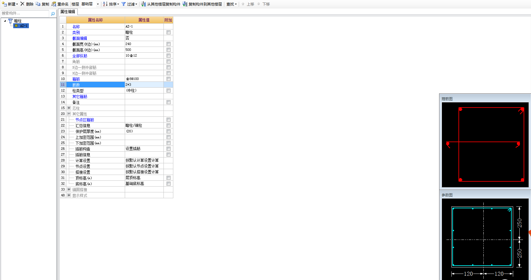Toggle the 插筋构造 row checkbox
The height and width of the screenshot is (280, 531).
(168, 149)
